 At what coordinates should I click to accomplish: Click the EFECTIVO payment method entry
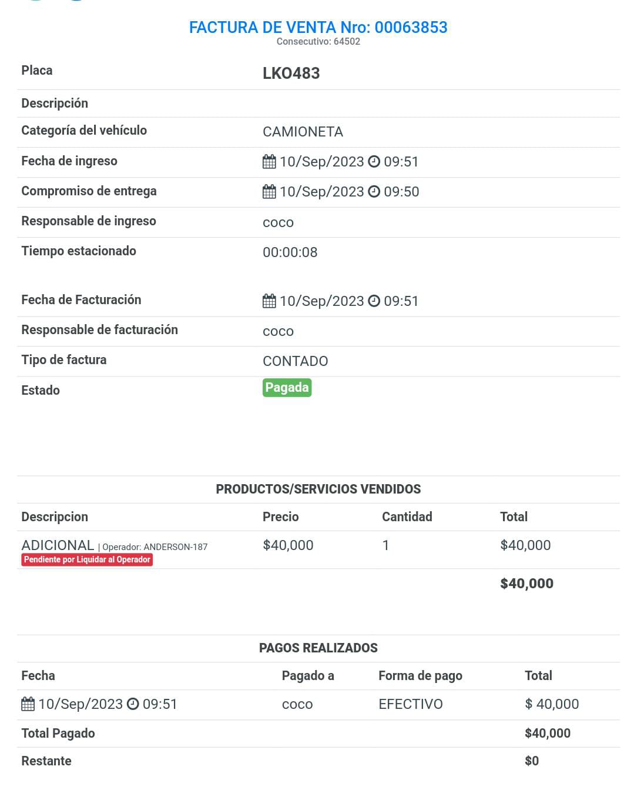[410, 704]
